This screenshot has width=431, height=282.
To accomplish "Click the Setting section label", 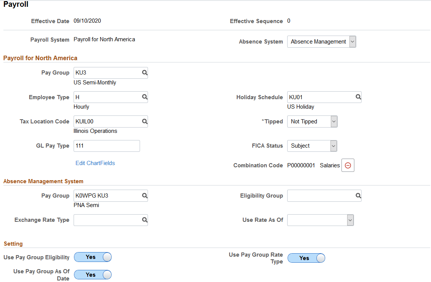I will pos(13,244).
